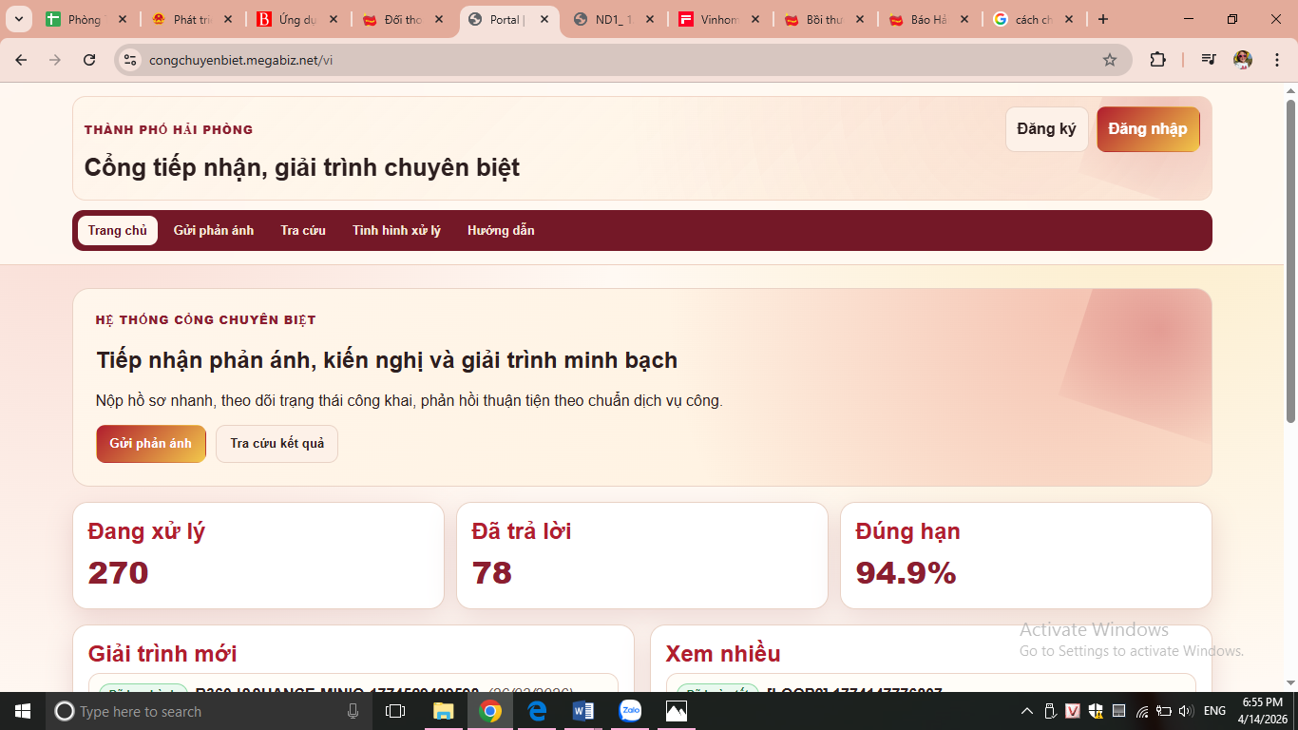Click 'Tra cứu kết quả'
The image size is (1298, 730).
(277, 443)
